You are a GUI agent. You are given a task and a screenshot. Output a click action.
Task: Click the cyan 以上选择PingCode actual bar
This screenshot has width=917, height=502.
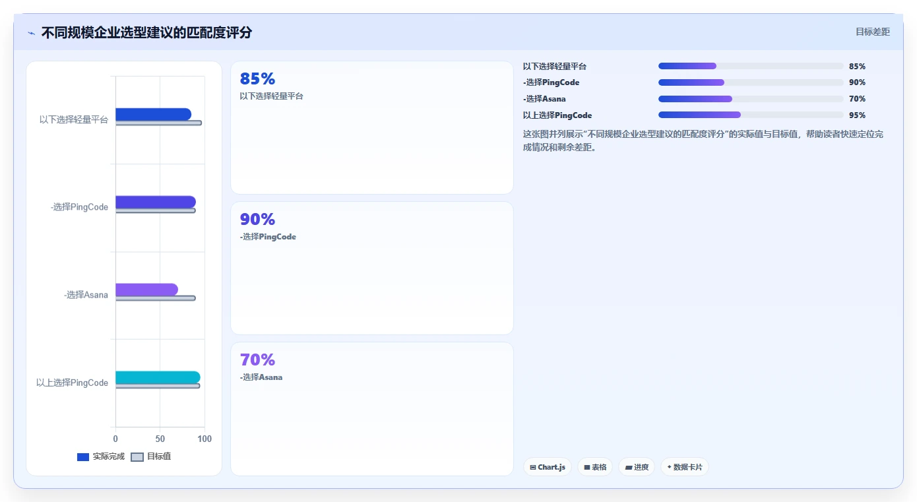pyautogui.click(x=158, y=377)
